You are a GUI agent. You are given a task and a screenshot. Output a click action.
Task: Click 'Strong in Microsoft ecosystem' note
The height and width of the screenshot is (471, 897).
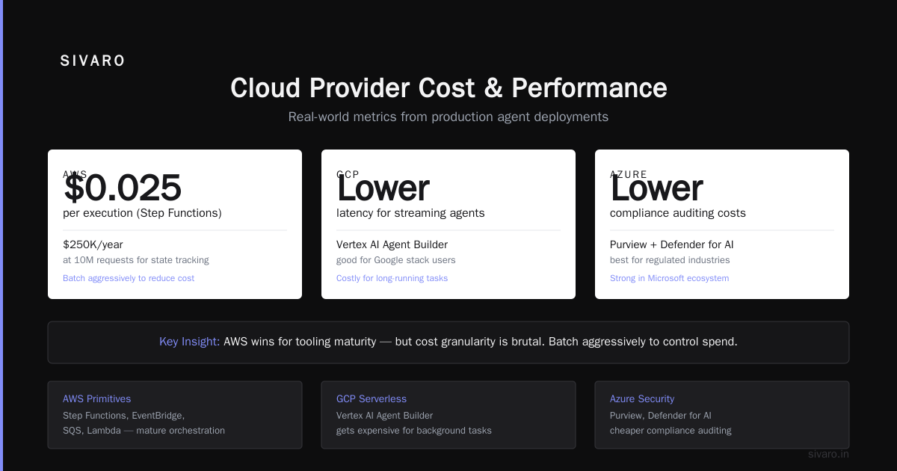(670, 278)
